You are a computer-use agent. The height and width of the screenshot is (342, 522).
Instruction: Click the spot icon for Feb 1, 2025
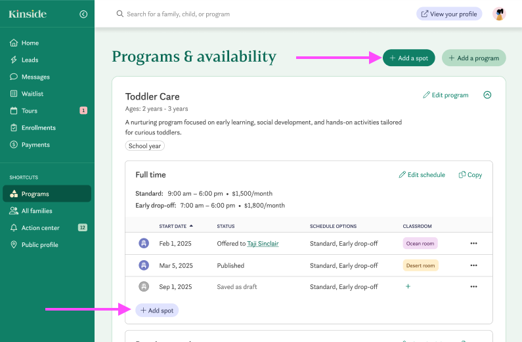tap(144, 244)
